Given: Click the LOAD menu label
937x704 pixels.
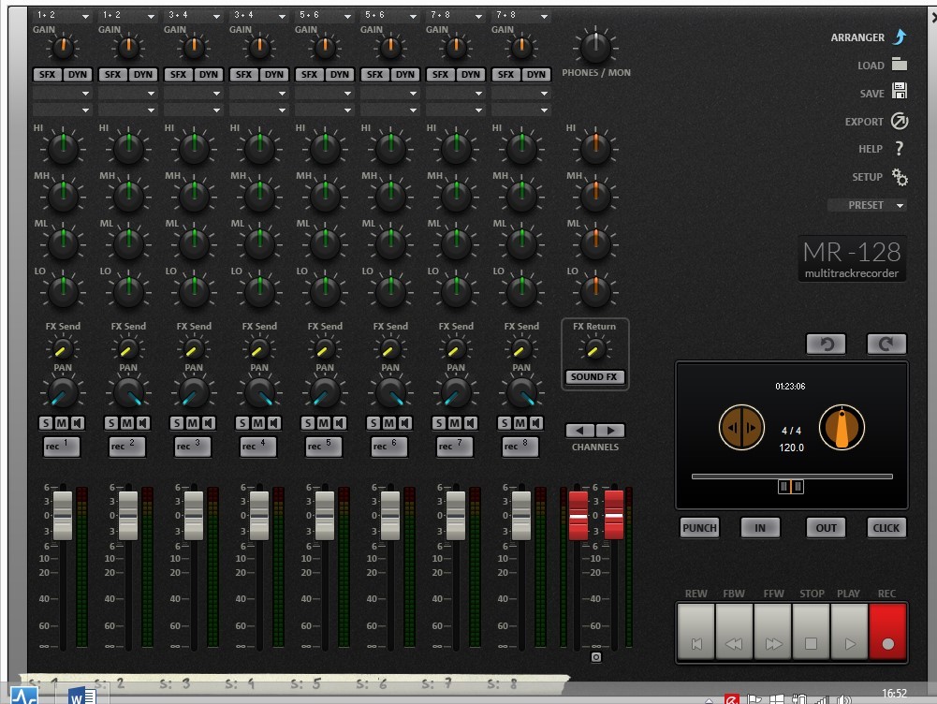Looking at the screenshot, I should [x=871, y=66].
